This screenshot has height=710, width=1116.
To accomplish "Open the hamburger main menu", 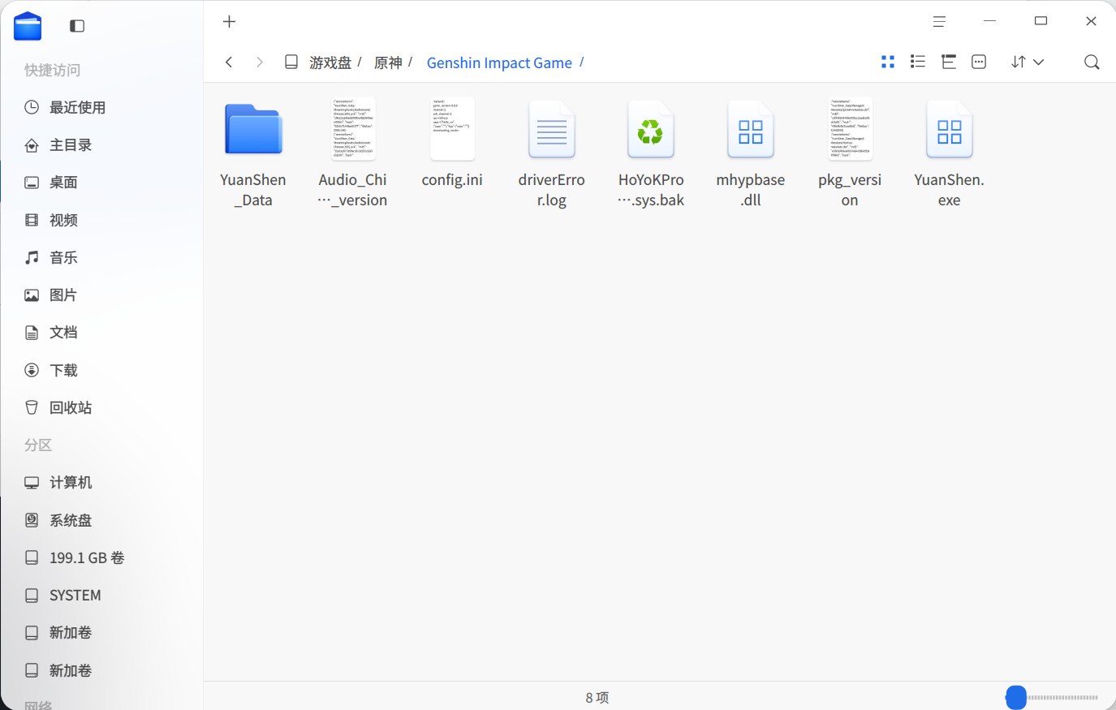I will tap(939, 22).
